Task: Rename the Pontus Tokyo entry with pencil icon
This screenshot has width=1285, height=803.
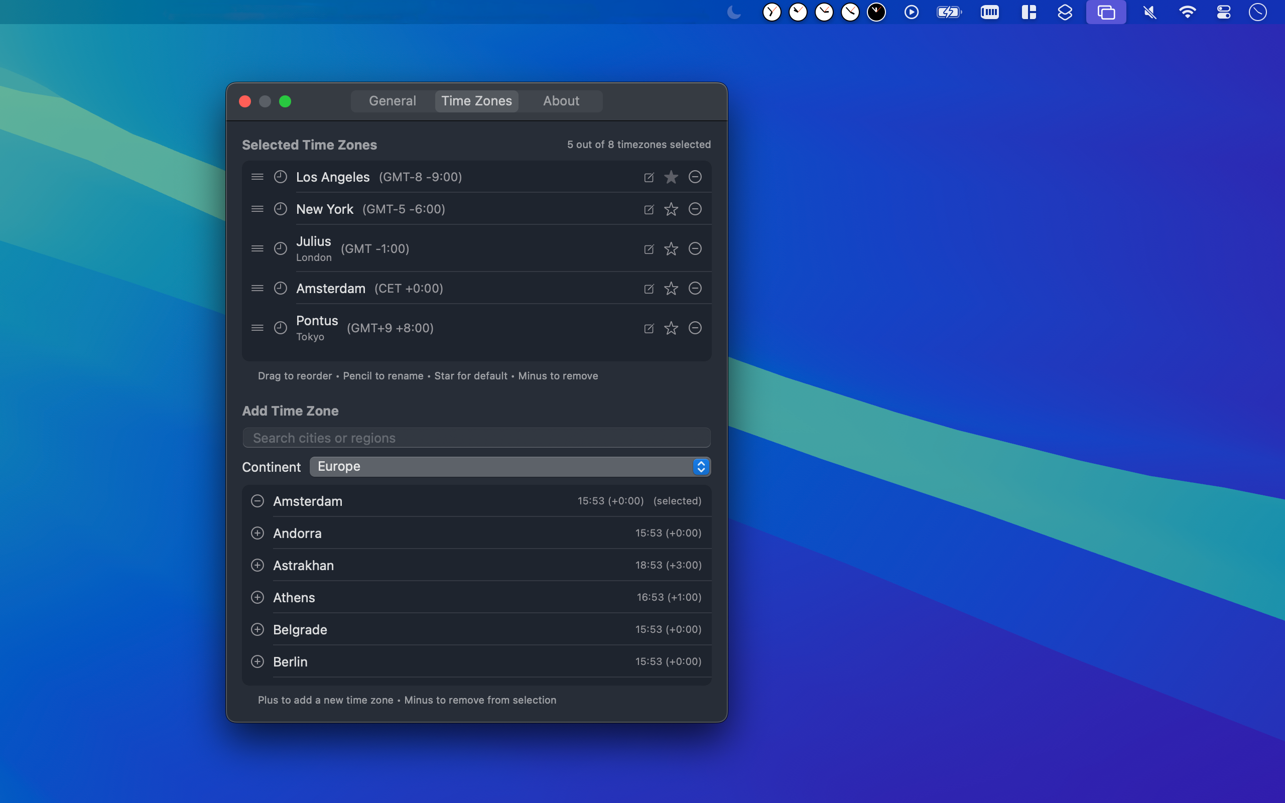Action: coord(649,328)
